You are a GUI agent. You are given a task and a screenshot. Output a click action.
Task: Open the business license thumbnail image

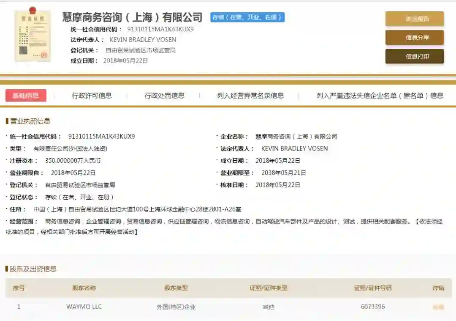pyautogui.click(x=33, y=34)
